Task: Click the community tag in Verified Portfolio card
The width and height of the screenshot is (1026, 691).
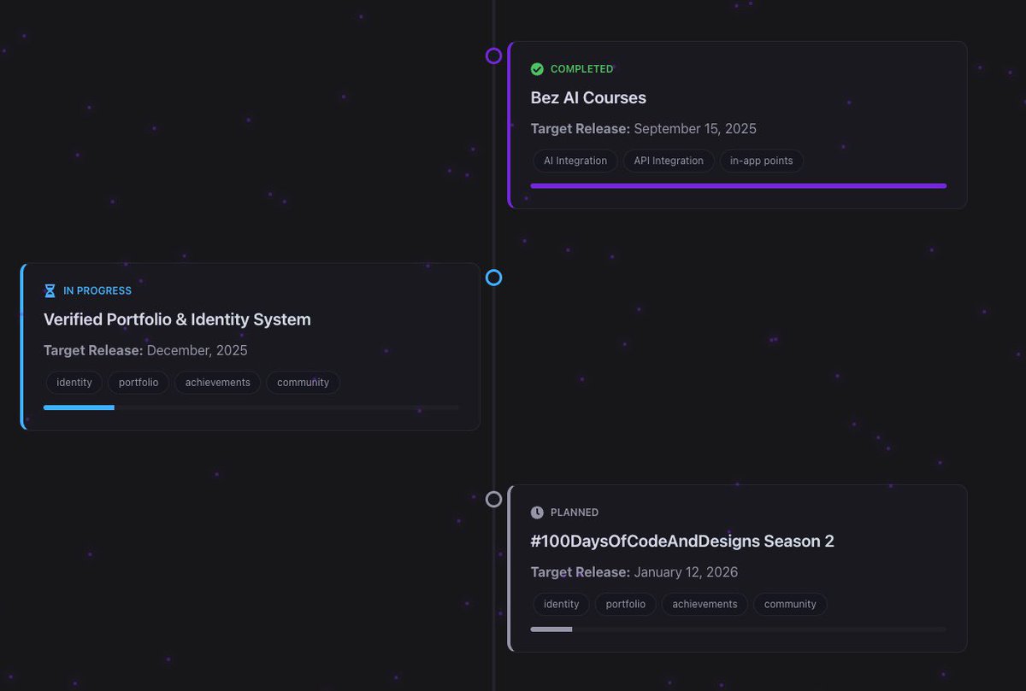Action: (x=303, y=383)
